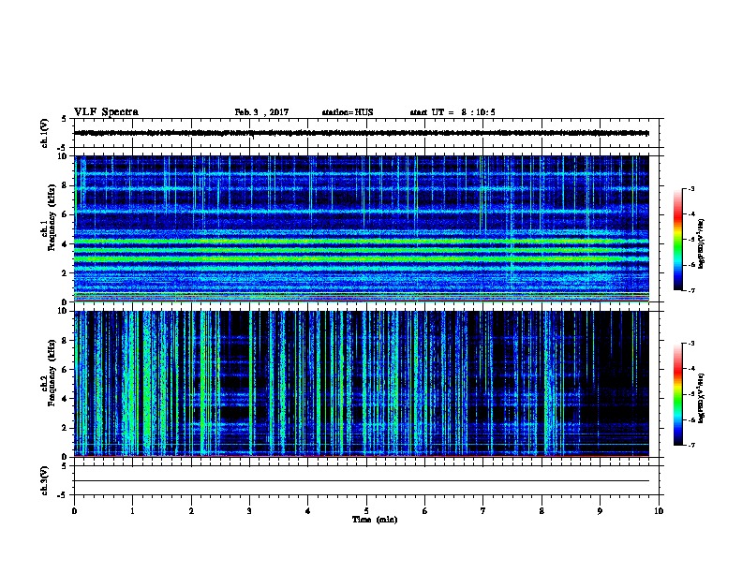This screenshot has height=573, width=742.
Task: Select the "start UT = 8 : 10: 5" text
Action: (453, 112)
